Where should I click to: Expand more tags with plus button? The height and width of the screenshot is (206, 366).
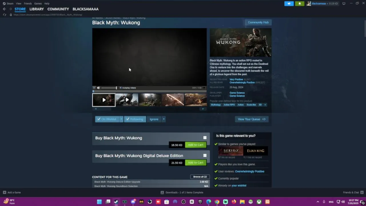tap(265, 105)
